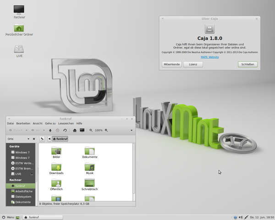Open the Schreibtisch folder
Viewport: 275px width, 220px height.
(x=90, y=185)
